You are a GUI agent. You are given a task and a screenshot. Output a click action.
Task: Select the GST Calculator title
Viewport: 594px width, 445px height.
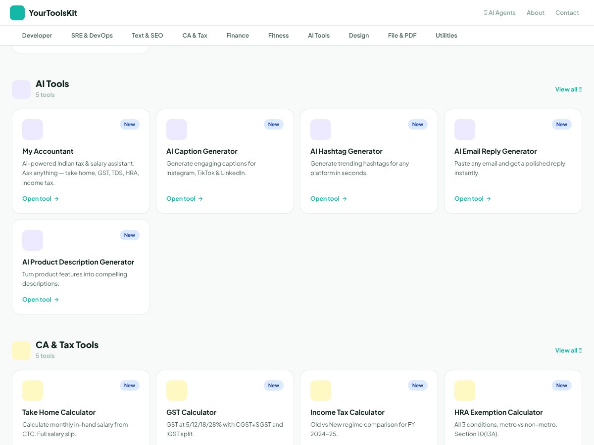tap(192, 412)
